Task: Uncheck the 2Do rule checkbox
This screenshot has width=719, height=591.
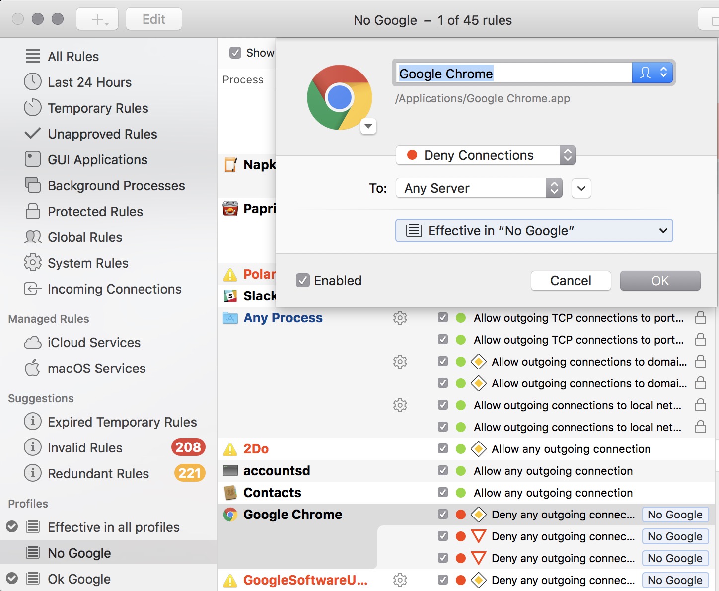Action: (x=443, y=449)
